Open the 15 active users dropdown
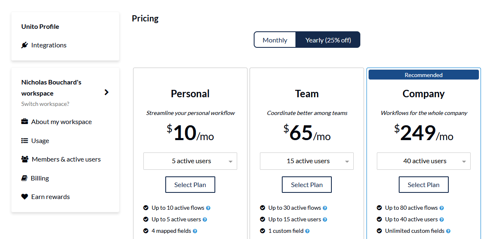Viewport: 488px width, 239px height. coord(307,161)
